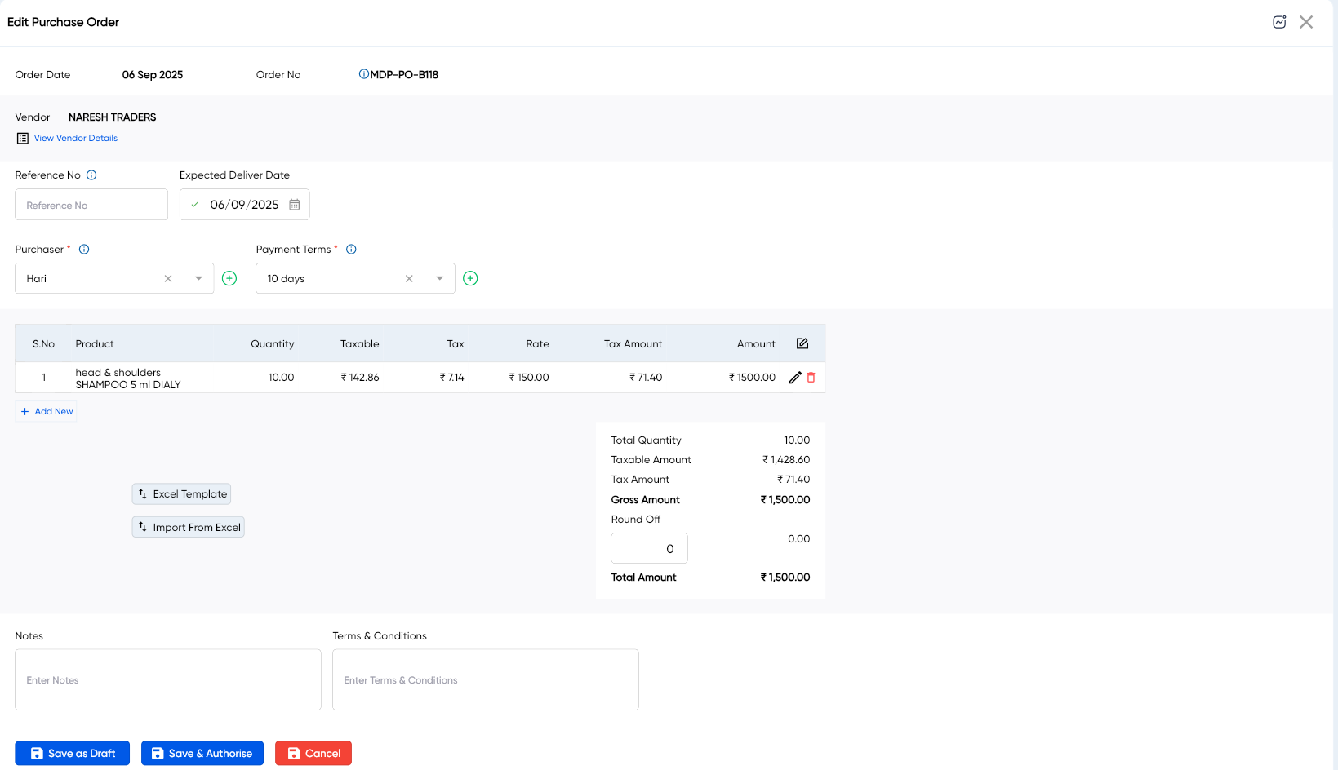This screenshot has height=770, width=1338.
Task: Click info icon beside Reference No label
Action: (91, 175)
